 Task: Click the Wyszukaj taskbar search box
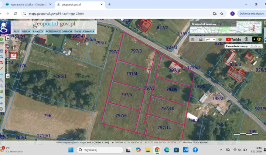coord(100,150)
